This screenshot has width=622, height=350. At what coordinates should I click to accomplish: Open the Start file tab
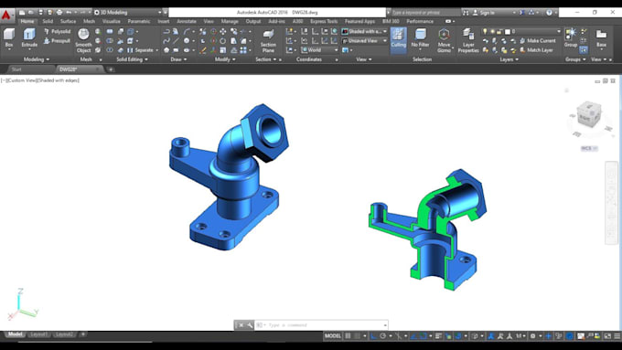pos(29,69)
